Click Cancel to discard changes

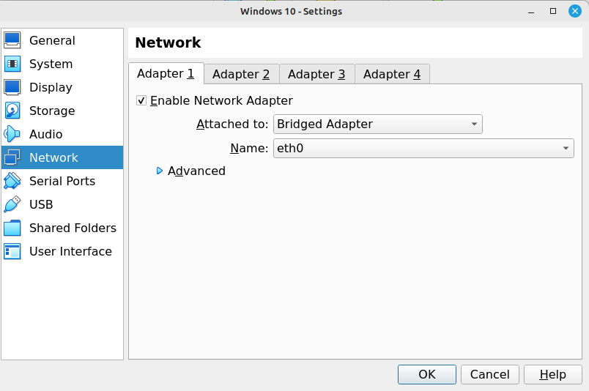click(x=490, y=374)
